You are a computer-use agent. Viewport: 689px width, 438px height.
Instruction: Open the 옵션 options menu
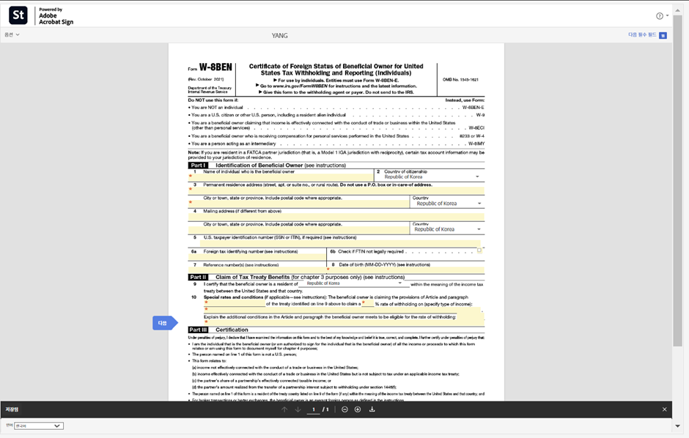click(12, 34)
